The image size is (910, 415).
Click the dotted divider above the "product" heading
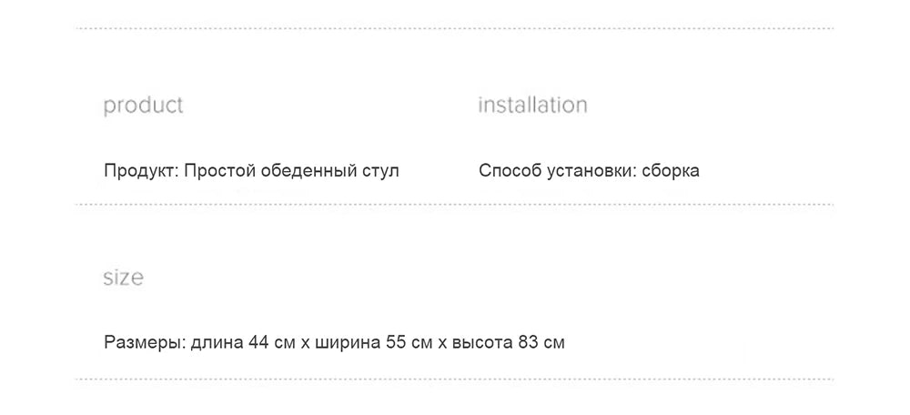click(x=455, y=29)
